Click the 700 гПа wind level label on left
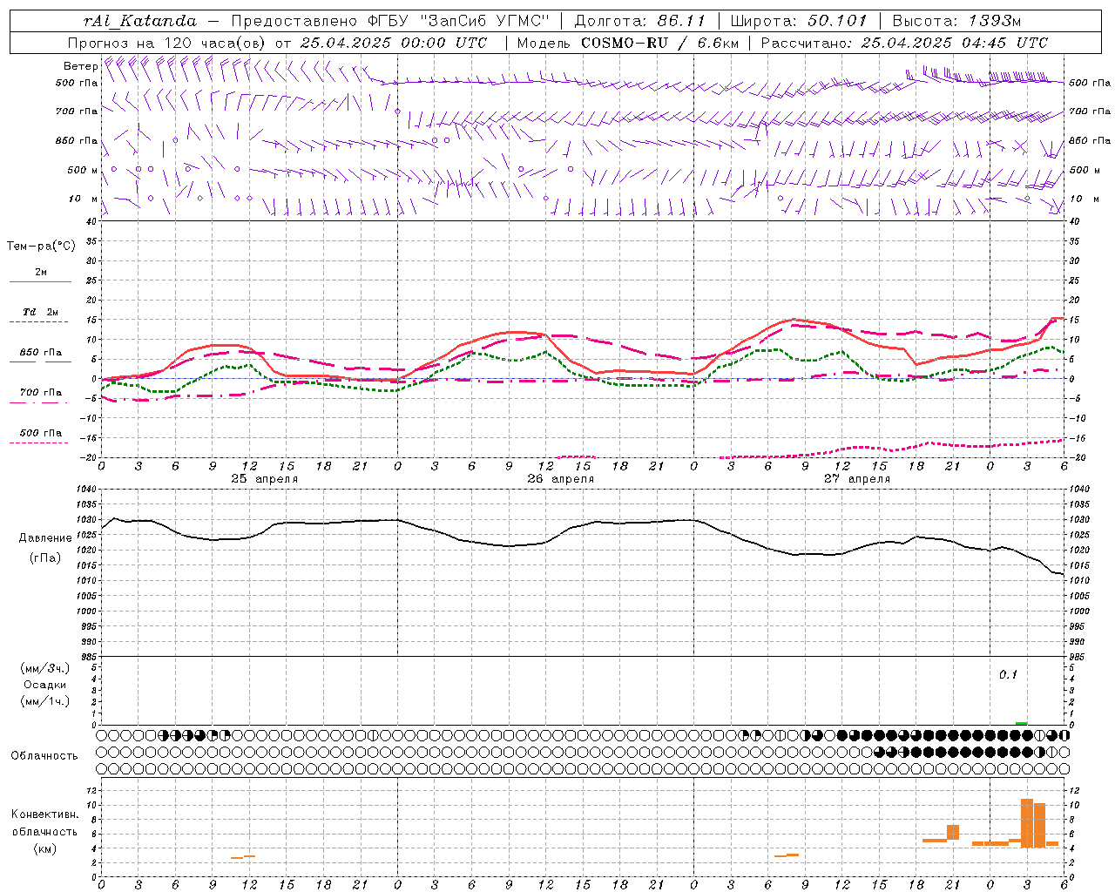The image size is (1115, 892). coord(77,111)
